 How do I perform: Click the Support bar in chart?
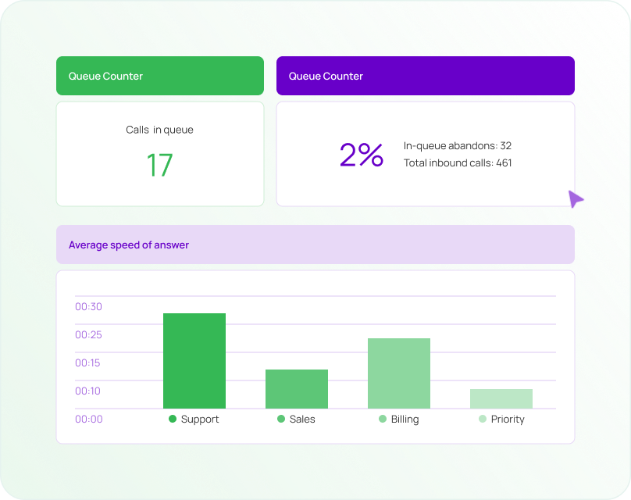point(194,360)
